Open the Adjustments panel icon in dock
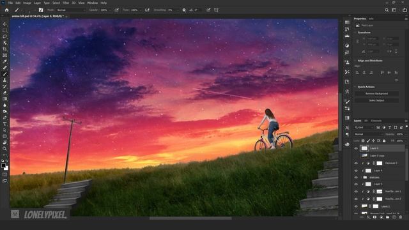409x230 pixels. [347, 45]
